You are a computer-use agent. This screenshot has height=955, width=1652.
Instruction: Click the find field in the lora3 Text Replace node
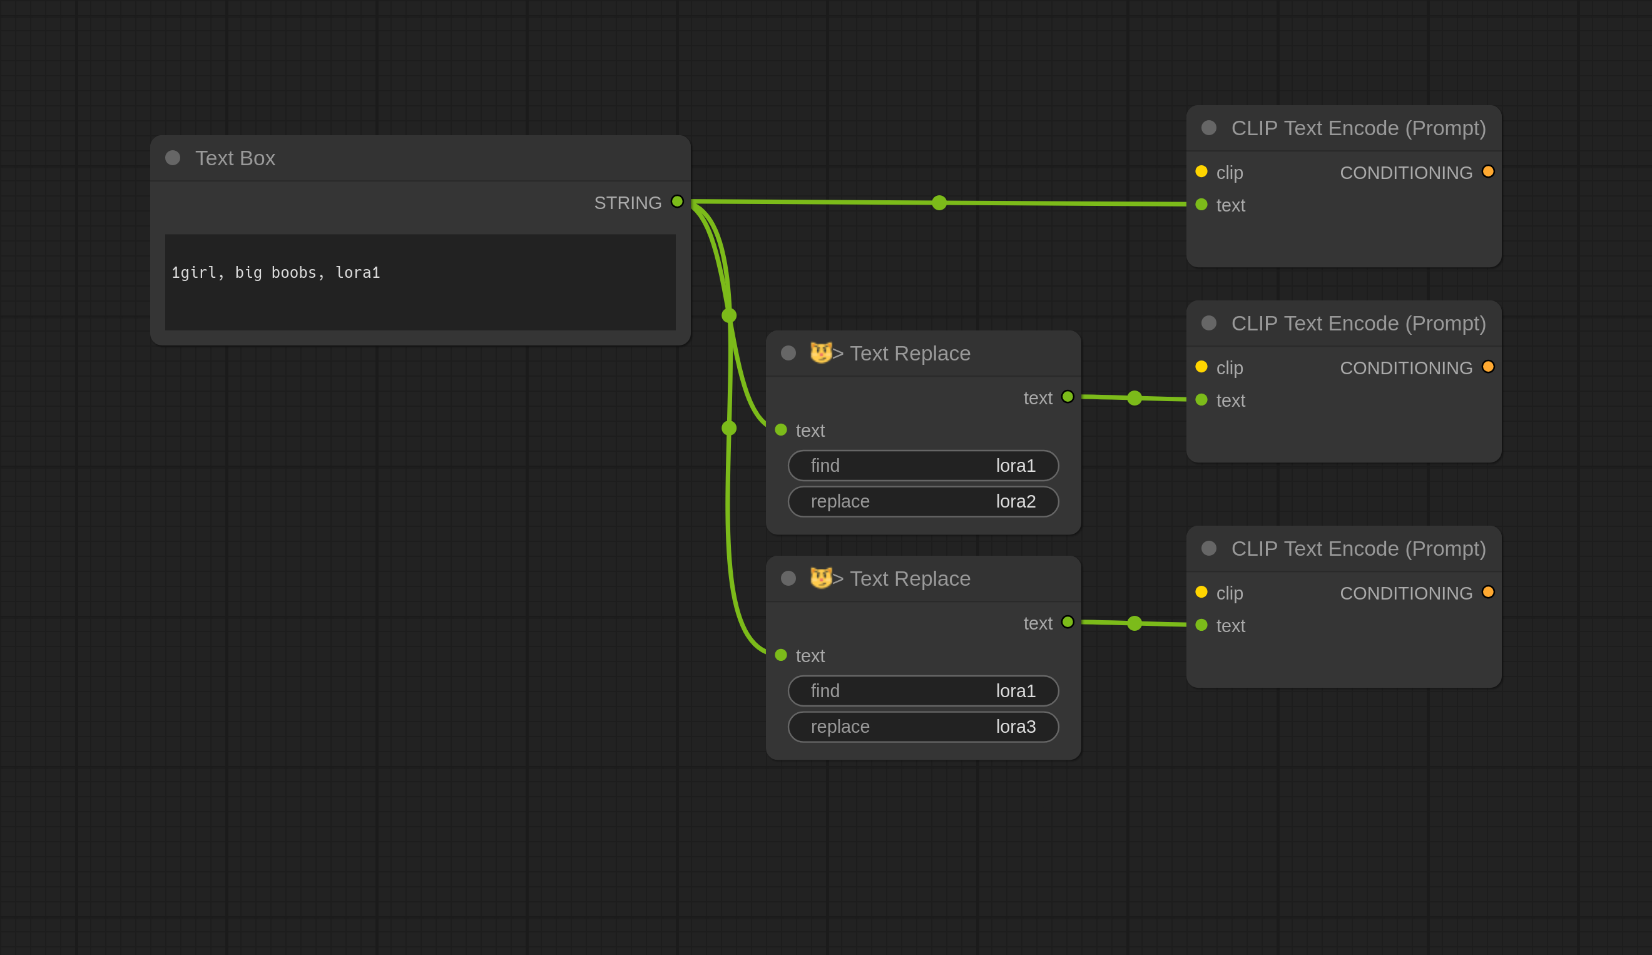[x=923, y=691]
